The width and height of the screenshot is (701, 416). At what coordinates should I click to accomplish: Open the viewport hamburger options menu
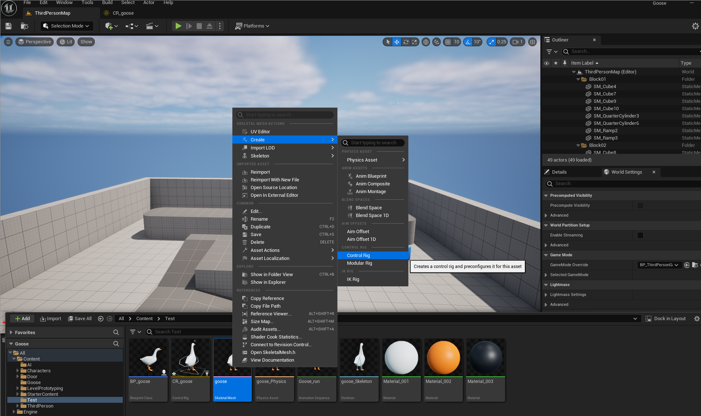8,42
